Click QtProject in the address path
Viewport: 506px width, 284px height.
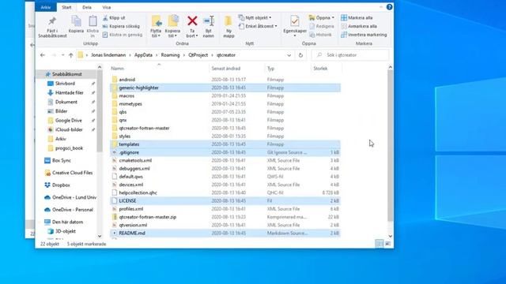198,55
